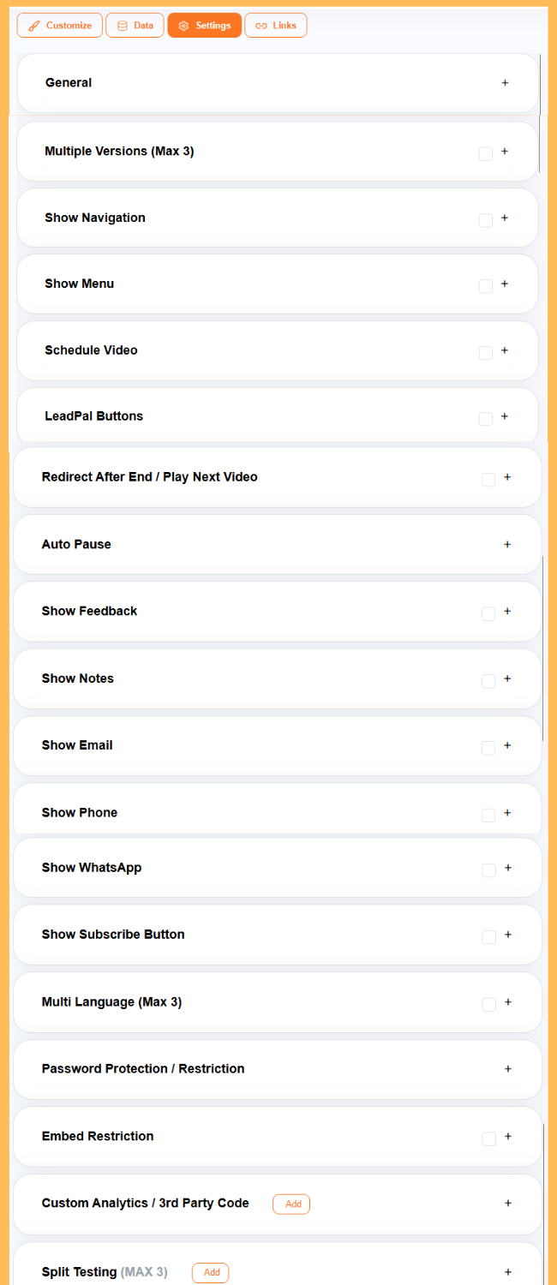Check the Embed Restriction checkbox

[x=488, y=1139]
